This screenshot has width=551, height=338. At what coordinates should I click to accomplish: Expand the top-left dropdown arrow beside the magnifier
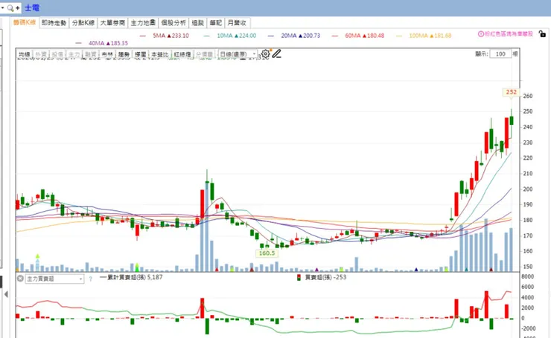coord(2,7)
